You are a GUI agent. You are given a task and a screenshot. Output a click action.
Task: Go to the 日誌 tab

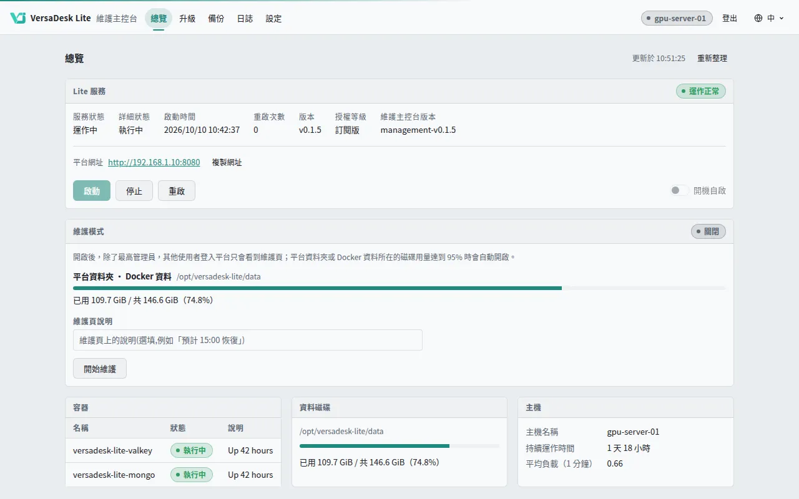[245, 18]
